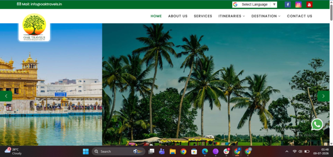Image resolution: width=333 pixels, height=157 pixels.
Task: Open the Instagram social icon
Action: coord(298,4)
